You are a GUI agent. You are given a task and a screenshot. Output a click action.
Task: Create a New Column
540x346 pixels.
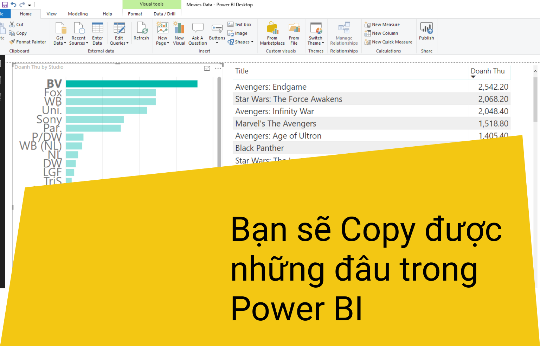tap(381, 33)
